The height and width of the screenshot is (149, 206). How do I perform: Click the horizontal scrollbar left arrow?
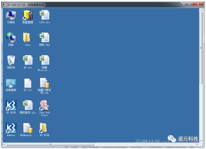point(5,144)
